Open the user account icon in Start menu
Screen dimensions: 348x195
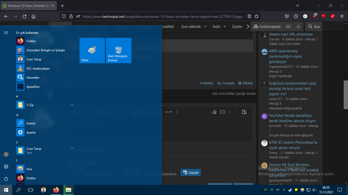click(6, 154)
